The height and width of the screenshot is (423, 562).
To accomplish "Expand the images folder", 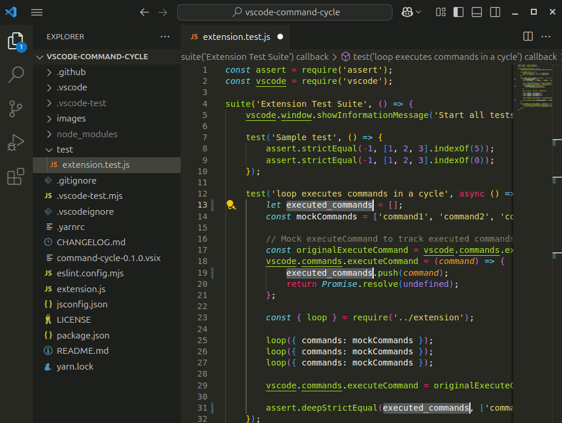I will point(107,119).
